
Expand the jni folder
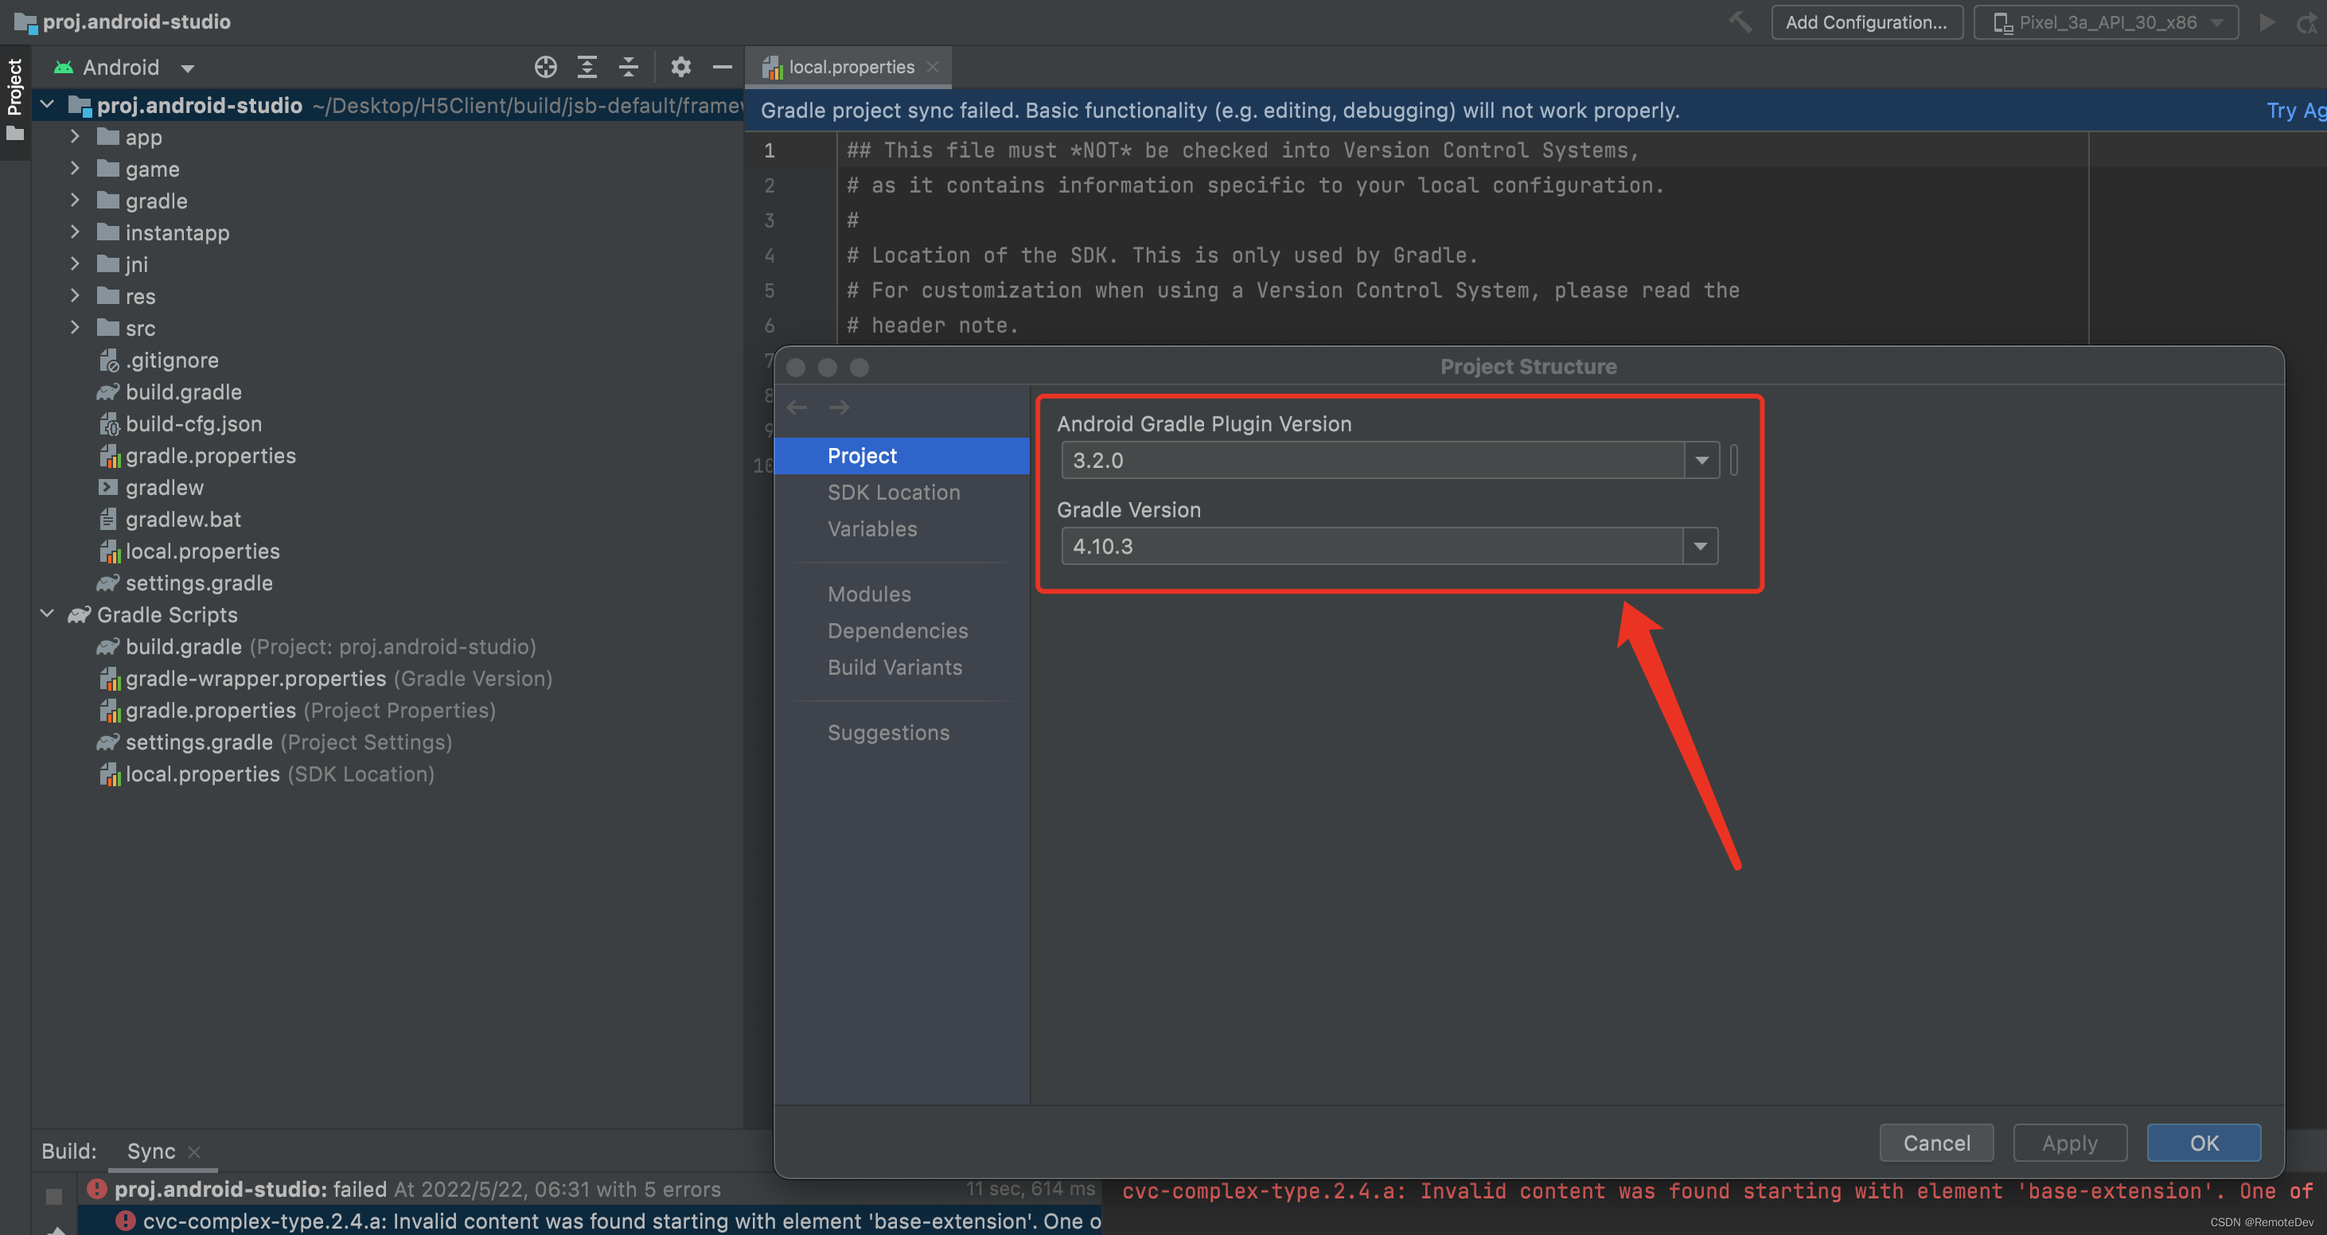pyautogui.click(x=75, y=264)
